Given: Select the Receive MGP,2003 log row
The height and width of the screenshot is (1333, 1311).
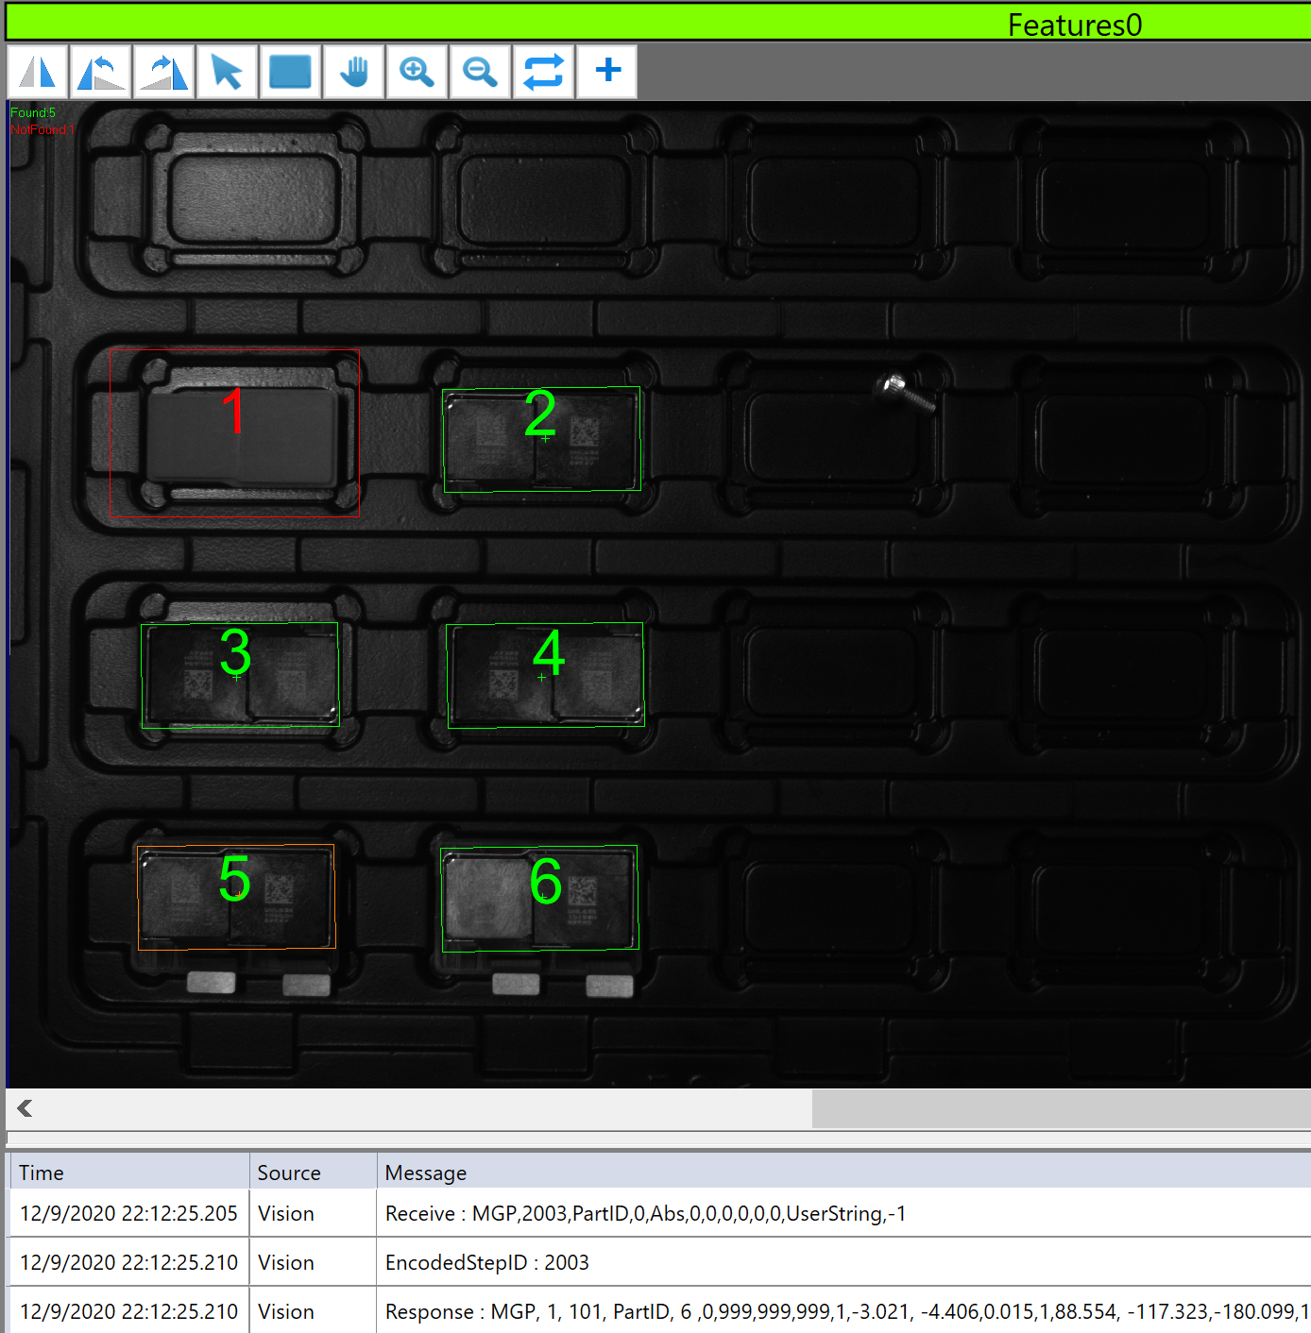Looking at the screenshot, I should (x=645, y=1213).
